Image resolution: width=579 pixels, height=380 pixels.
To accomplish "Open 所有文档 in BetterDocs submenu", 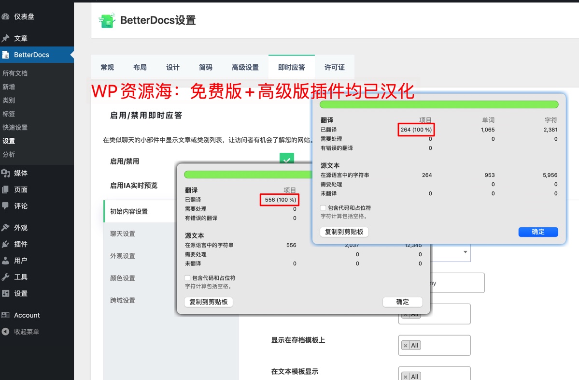I will click(15, 73).
